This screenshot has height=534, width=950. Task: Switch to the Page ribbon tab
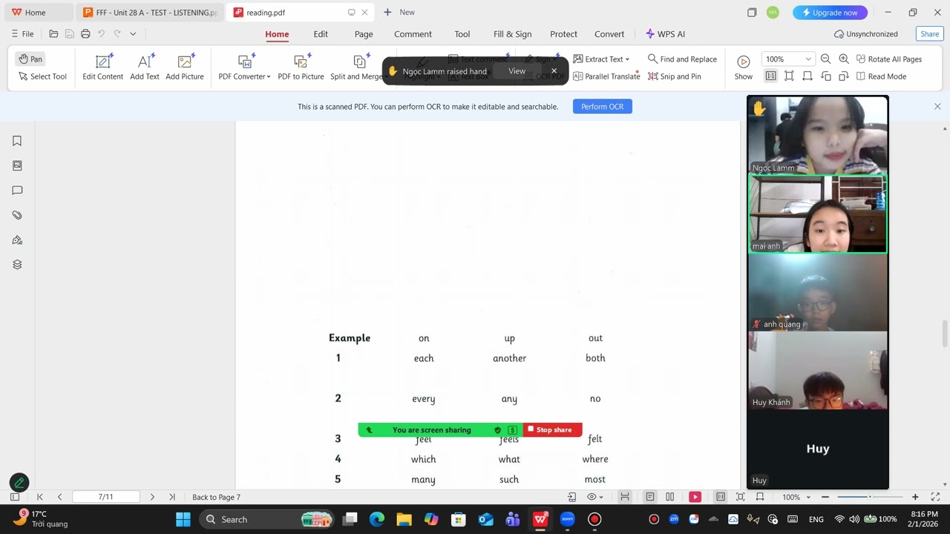[364, 34]
